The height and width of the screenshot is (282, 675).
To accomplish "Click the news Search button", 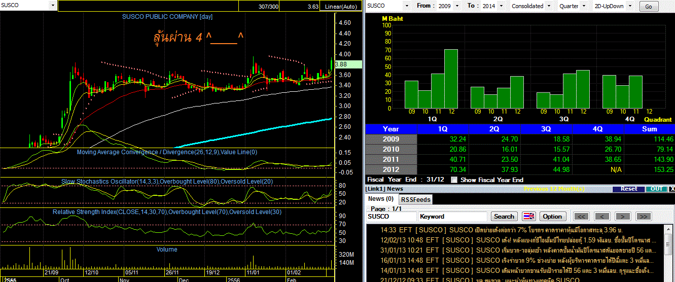I will click(x=504, y=216).
